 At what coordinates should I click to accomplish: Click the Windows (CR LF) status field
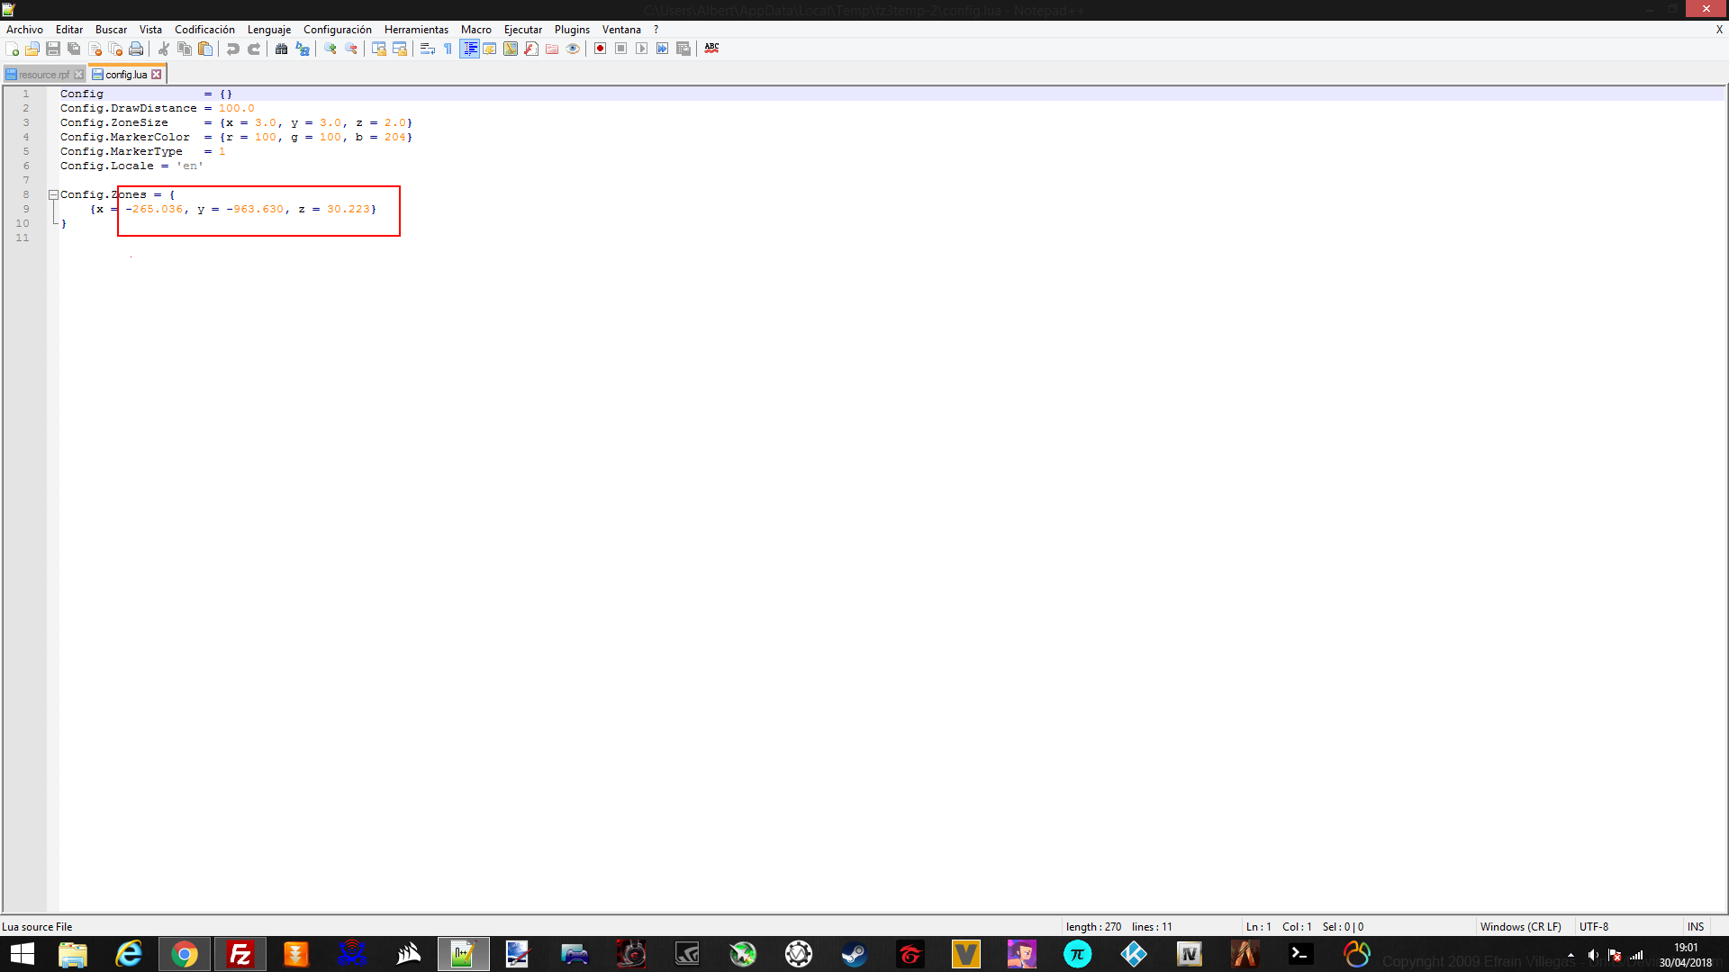[x=1521, y=926]
